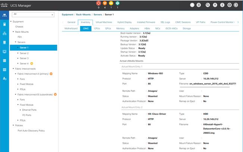Open the iSCSI vNICs sub-tab
The height and width of the screenshot is (152, 243).
tap(171, 28)
